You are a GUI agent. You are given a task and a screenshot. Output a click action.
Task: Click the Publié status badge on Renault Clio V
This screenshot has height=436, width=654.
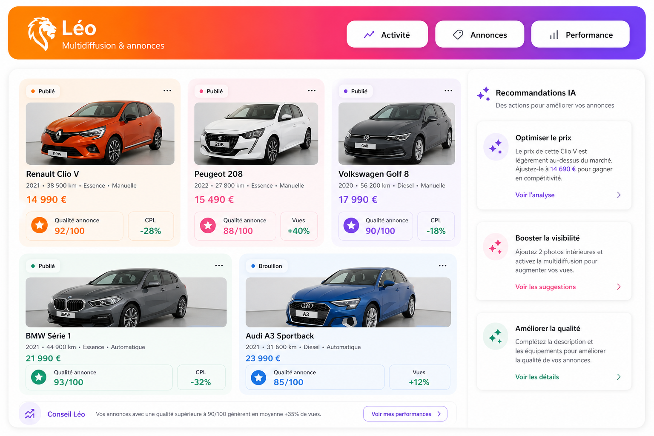click(x=43, y=91)
